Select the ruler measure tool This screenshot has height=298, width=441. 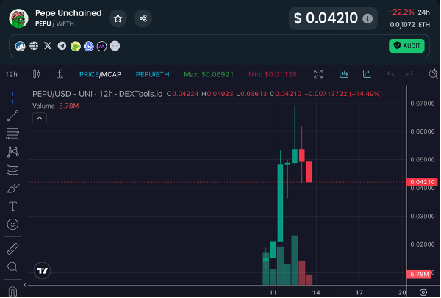point(12,249)
